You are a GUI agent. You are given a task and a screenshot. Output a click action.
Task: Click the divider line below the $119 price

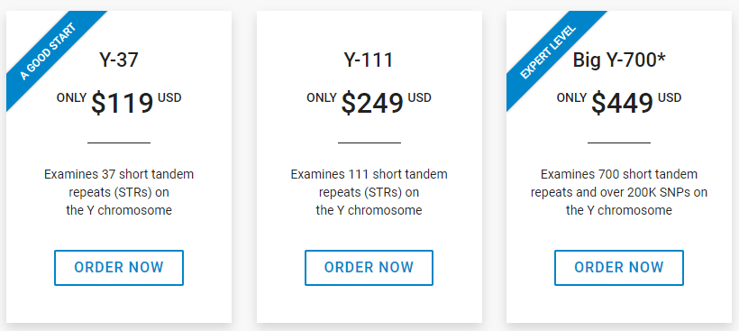[119, 143]
